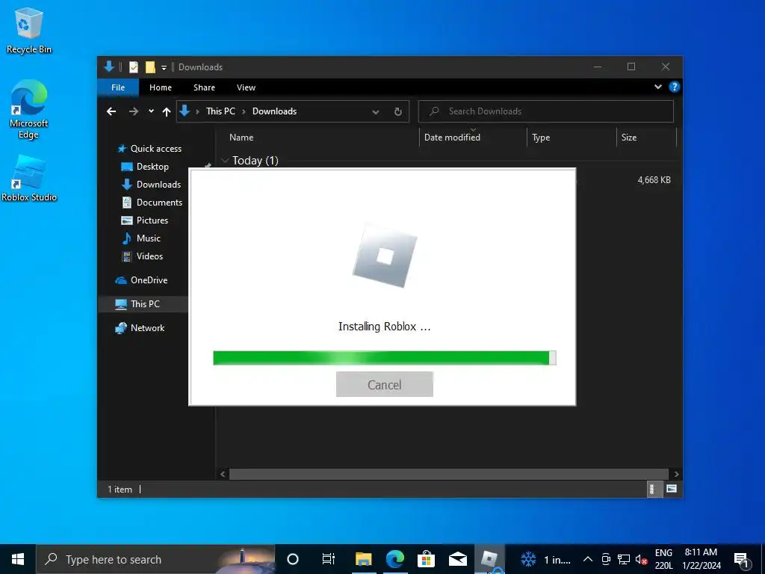Click the Installing Roblox progress bar

click(x=385, y=358)
